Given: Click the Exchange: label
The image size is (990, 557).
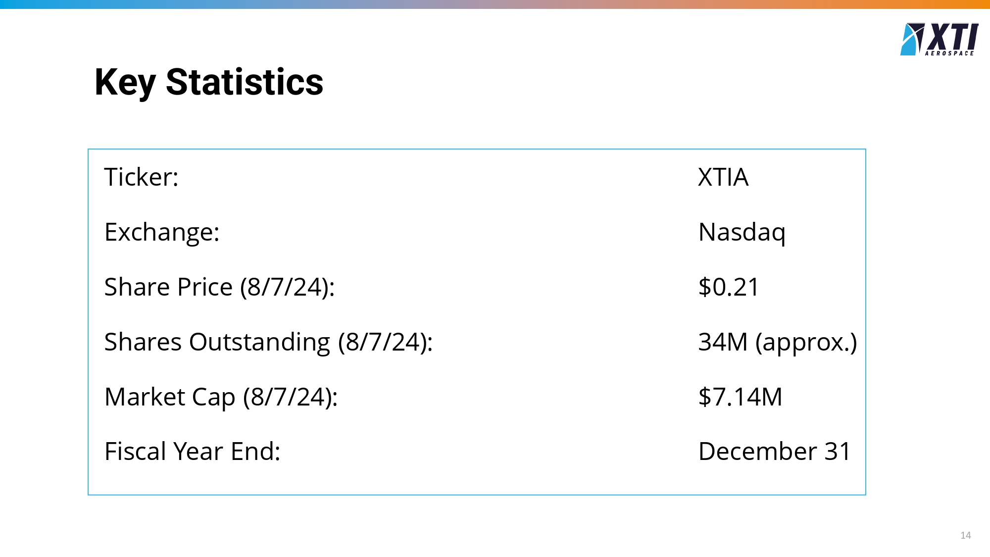Looking at the screenshot, I should coord(162,232).
